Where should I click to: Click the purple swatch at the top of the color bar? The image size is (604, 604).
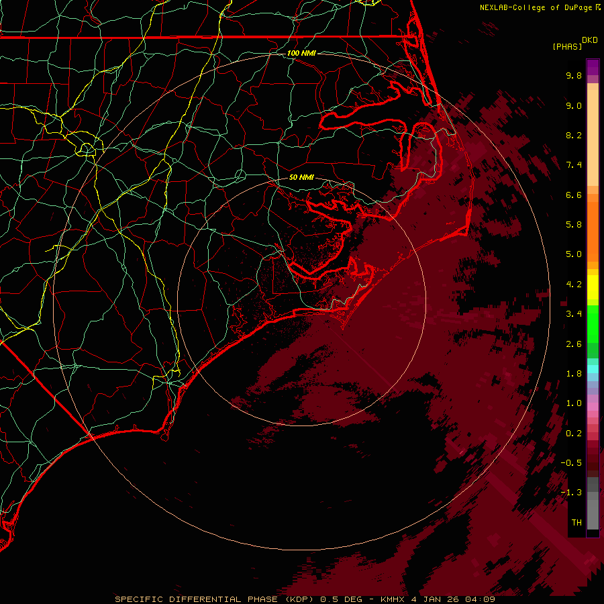click(593, 68)
